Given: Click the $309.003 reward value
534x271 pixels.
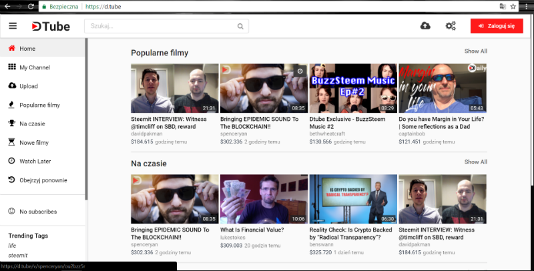Looking at the screenshot, I should coord(231,245).
